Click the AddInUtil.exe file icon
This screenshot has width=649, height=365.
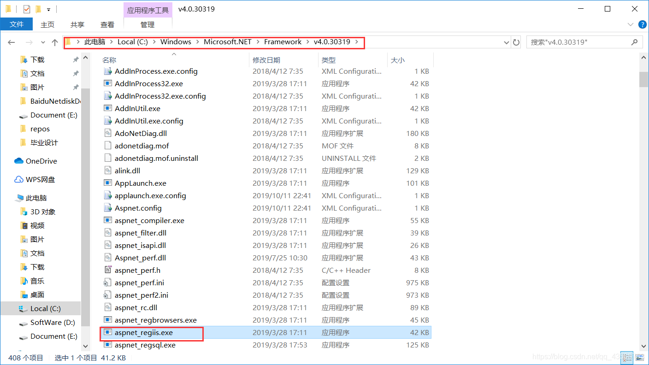tap(108, 108)
